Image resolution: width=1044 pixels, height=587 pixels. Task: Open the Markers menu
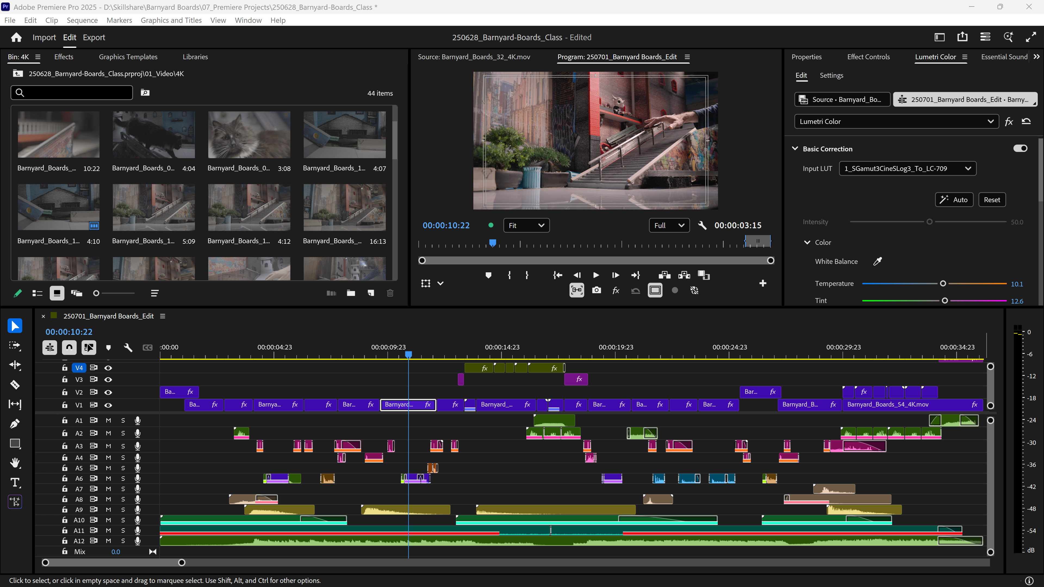tap(119, 20)
